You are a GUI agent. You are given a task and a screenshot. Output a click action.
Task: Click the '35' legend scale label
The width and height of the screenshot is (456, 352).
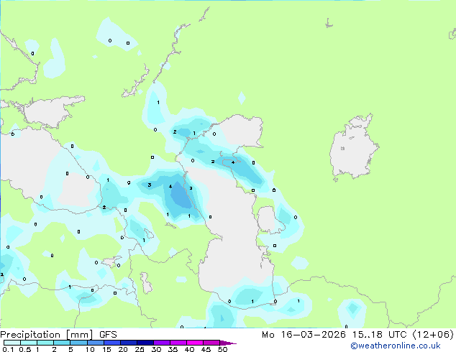(173, 349)
